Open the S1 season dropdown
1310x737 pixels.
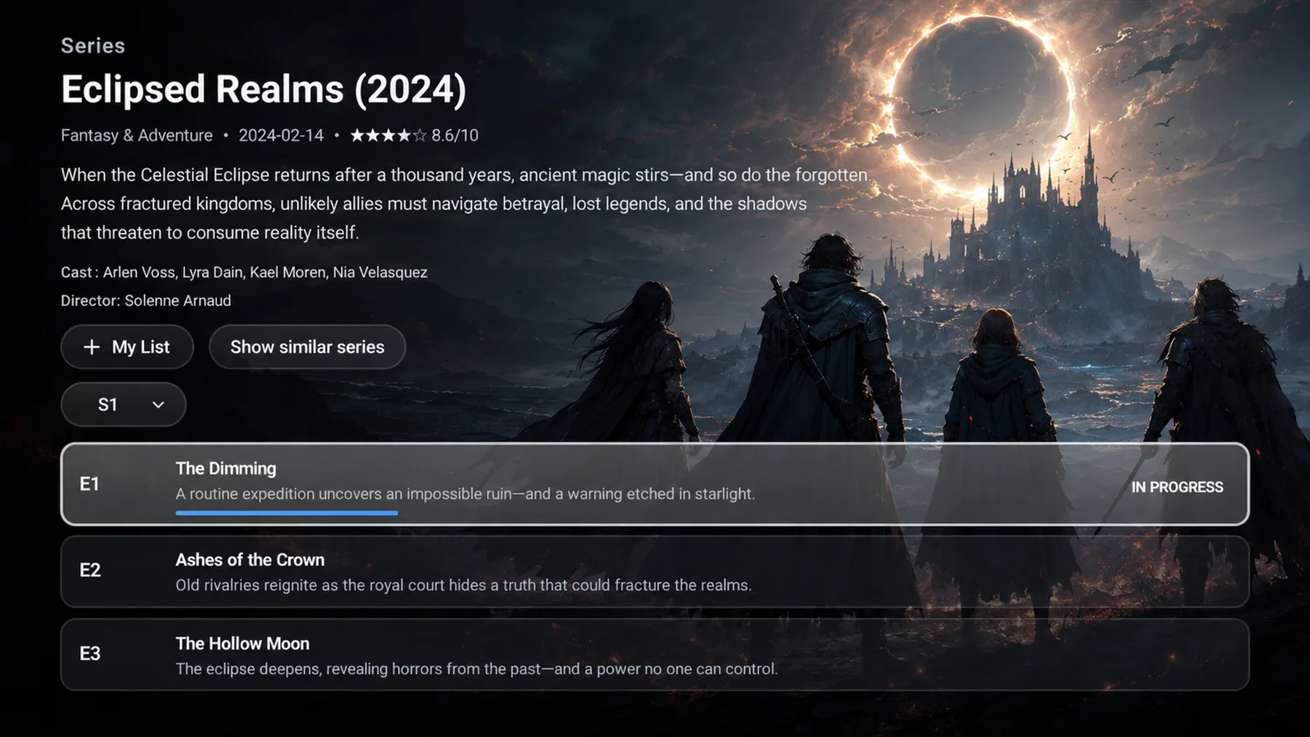(x=124, y=404)
